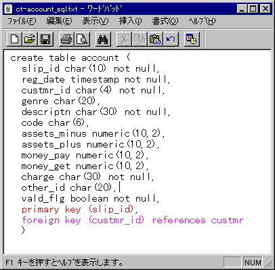Open the 表示(V) menu
The height and width of the screenshot is (270, 275).
click(x=96, y=21)
